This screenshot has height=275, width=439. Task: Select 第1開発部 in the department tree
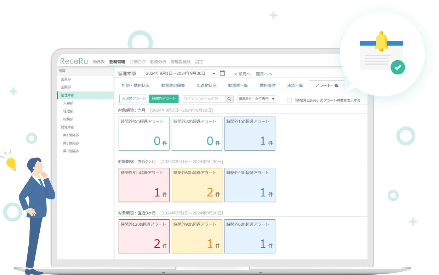71,135
